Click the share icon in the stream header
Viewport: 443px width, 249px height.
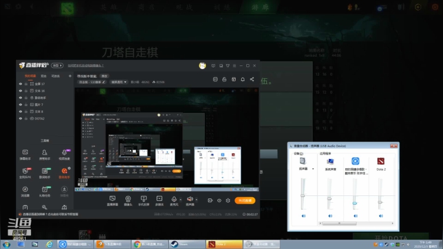point(252,80)
